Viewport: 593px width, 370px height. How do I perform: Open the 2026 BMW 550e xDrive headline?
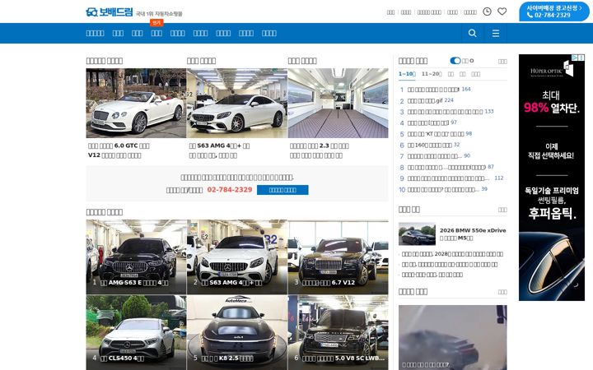(x=473, y=234)
